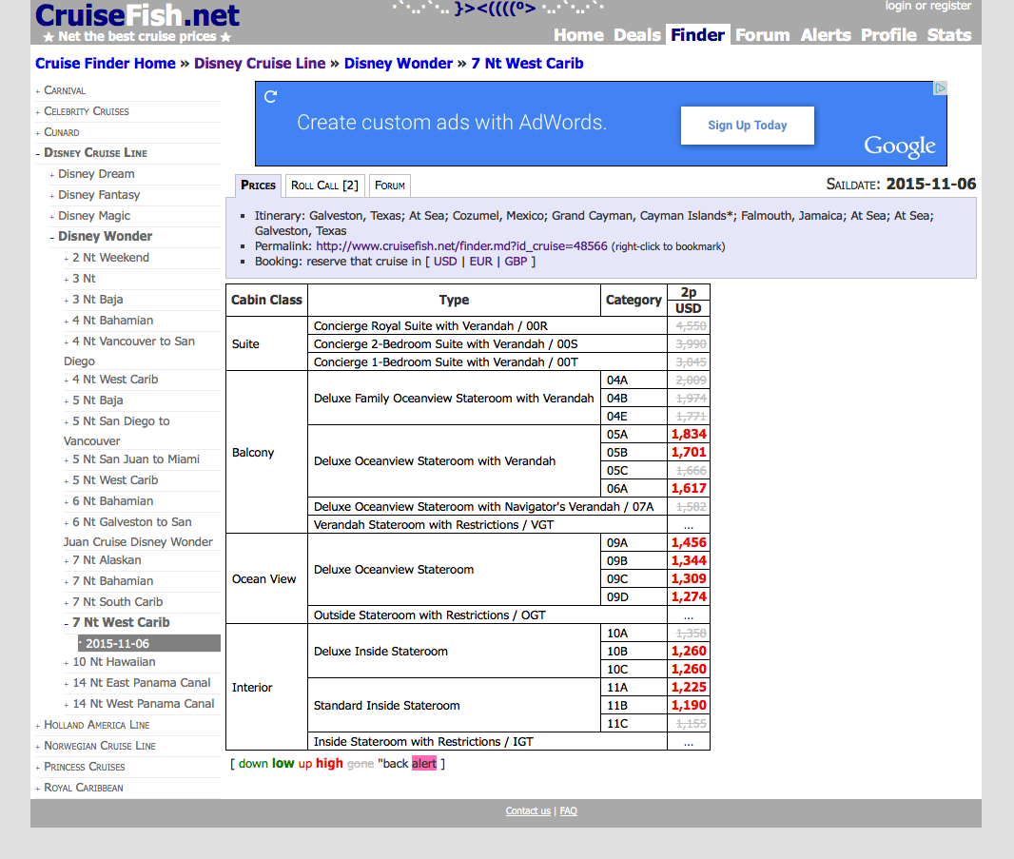Expand 6 Nt Bahamian itinerary
1014x859 pixels.
tap(112, 501)
